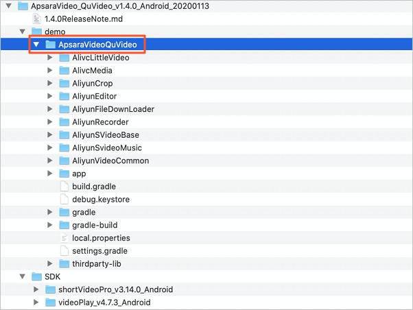This screenshot has height=310, width=413.
Task: Click the AliyunCrop folder icon
Action: tap(64, 83)
